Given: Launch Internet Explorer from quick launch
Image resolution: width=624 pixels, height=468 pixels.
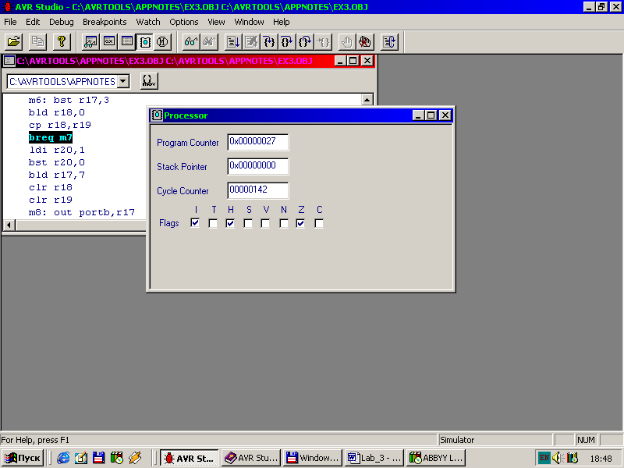Looking at the screenshot, I should 63,458.
